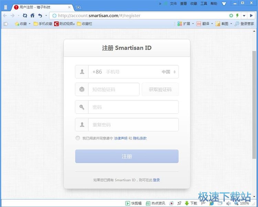Expand hidden items with double chevron
258x207 pixels.
coord(160,4)
